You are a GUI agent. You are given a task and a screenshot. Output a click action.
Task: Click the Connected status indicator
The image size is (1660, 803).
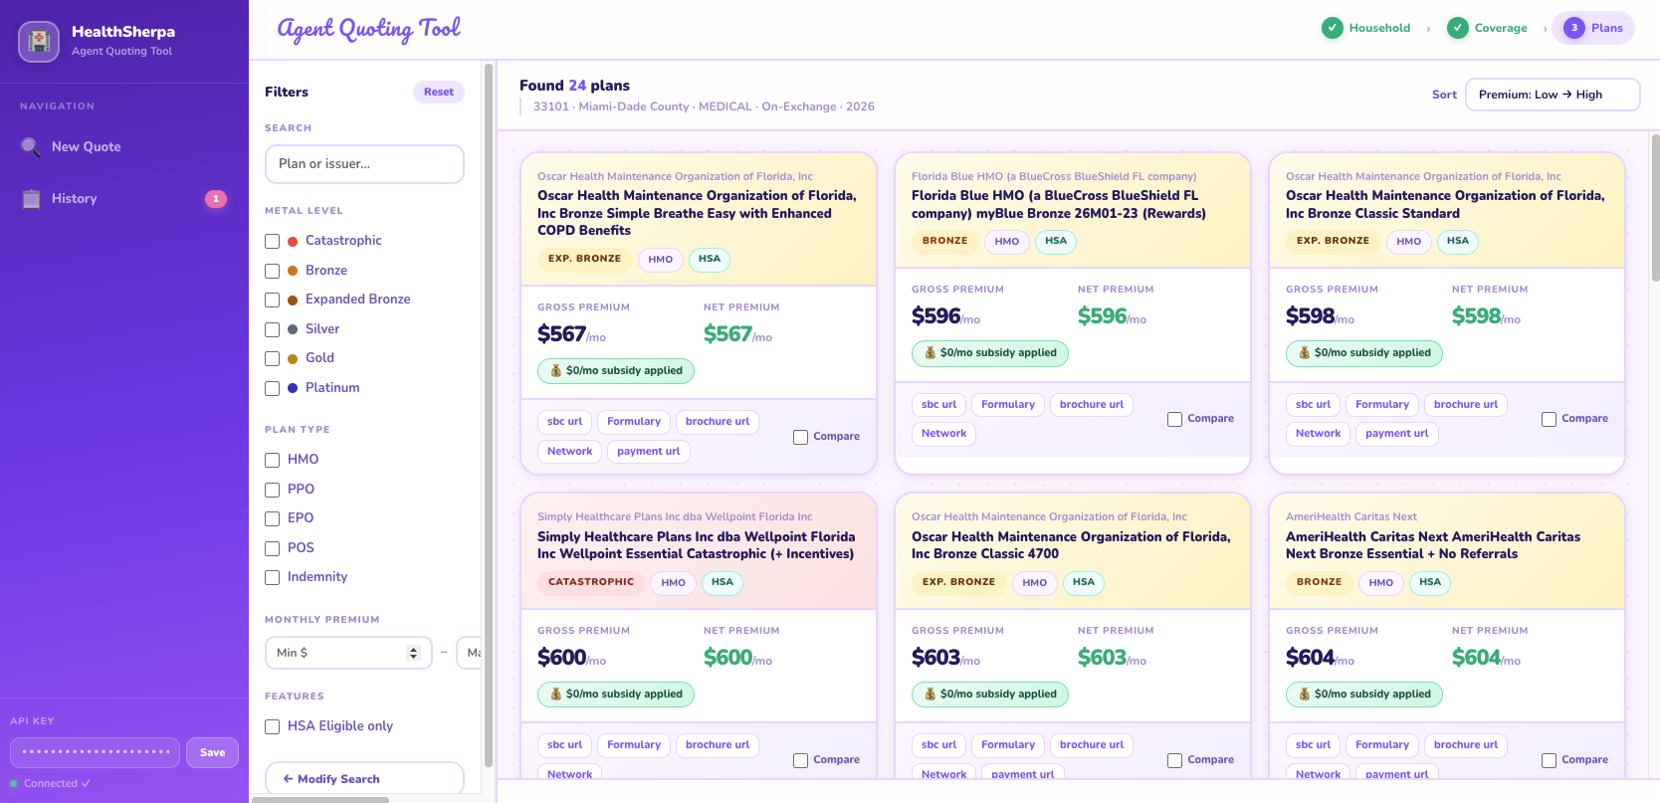click(51, 784)
